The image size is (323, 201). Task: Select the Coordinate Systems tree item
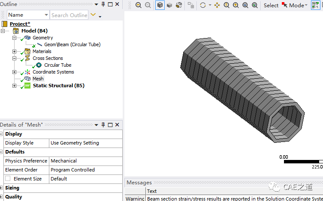point(53,72)
